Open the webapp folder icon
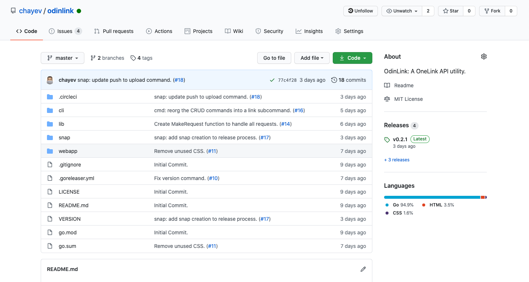 [50, 151]
